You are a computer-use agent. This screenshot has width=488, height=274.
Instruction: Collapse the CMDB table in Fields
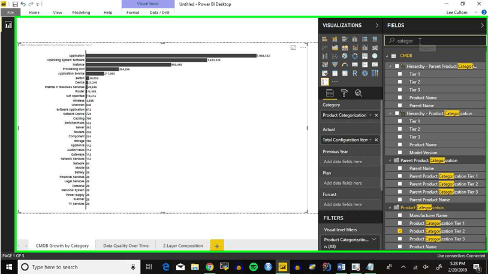point(387,56)
